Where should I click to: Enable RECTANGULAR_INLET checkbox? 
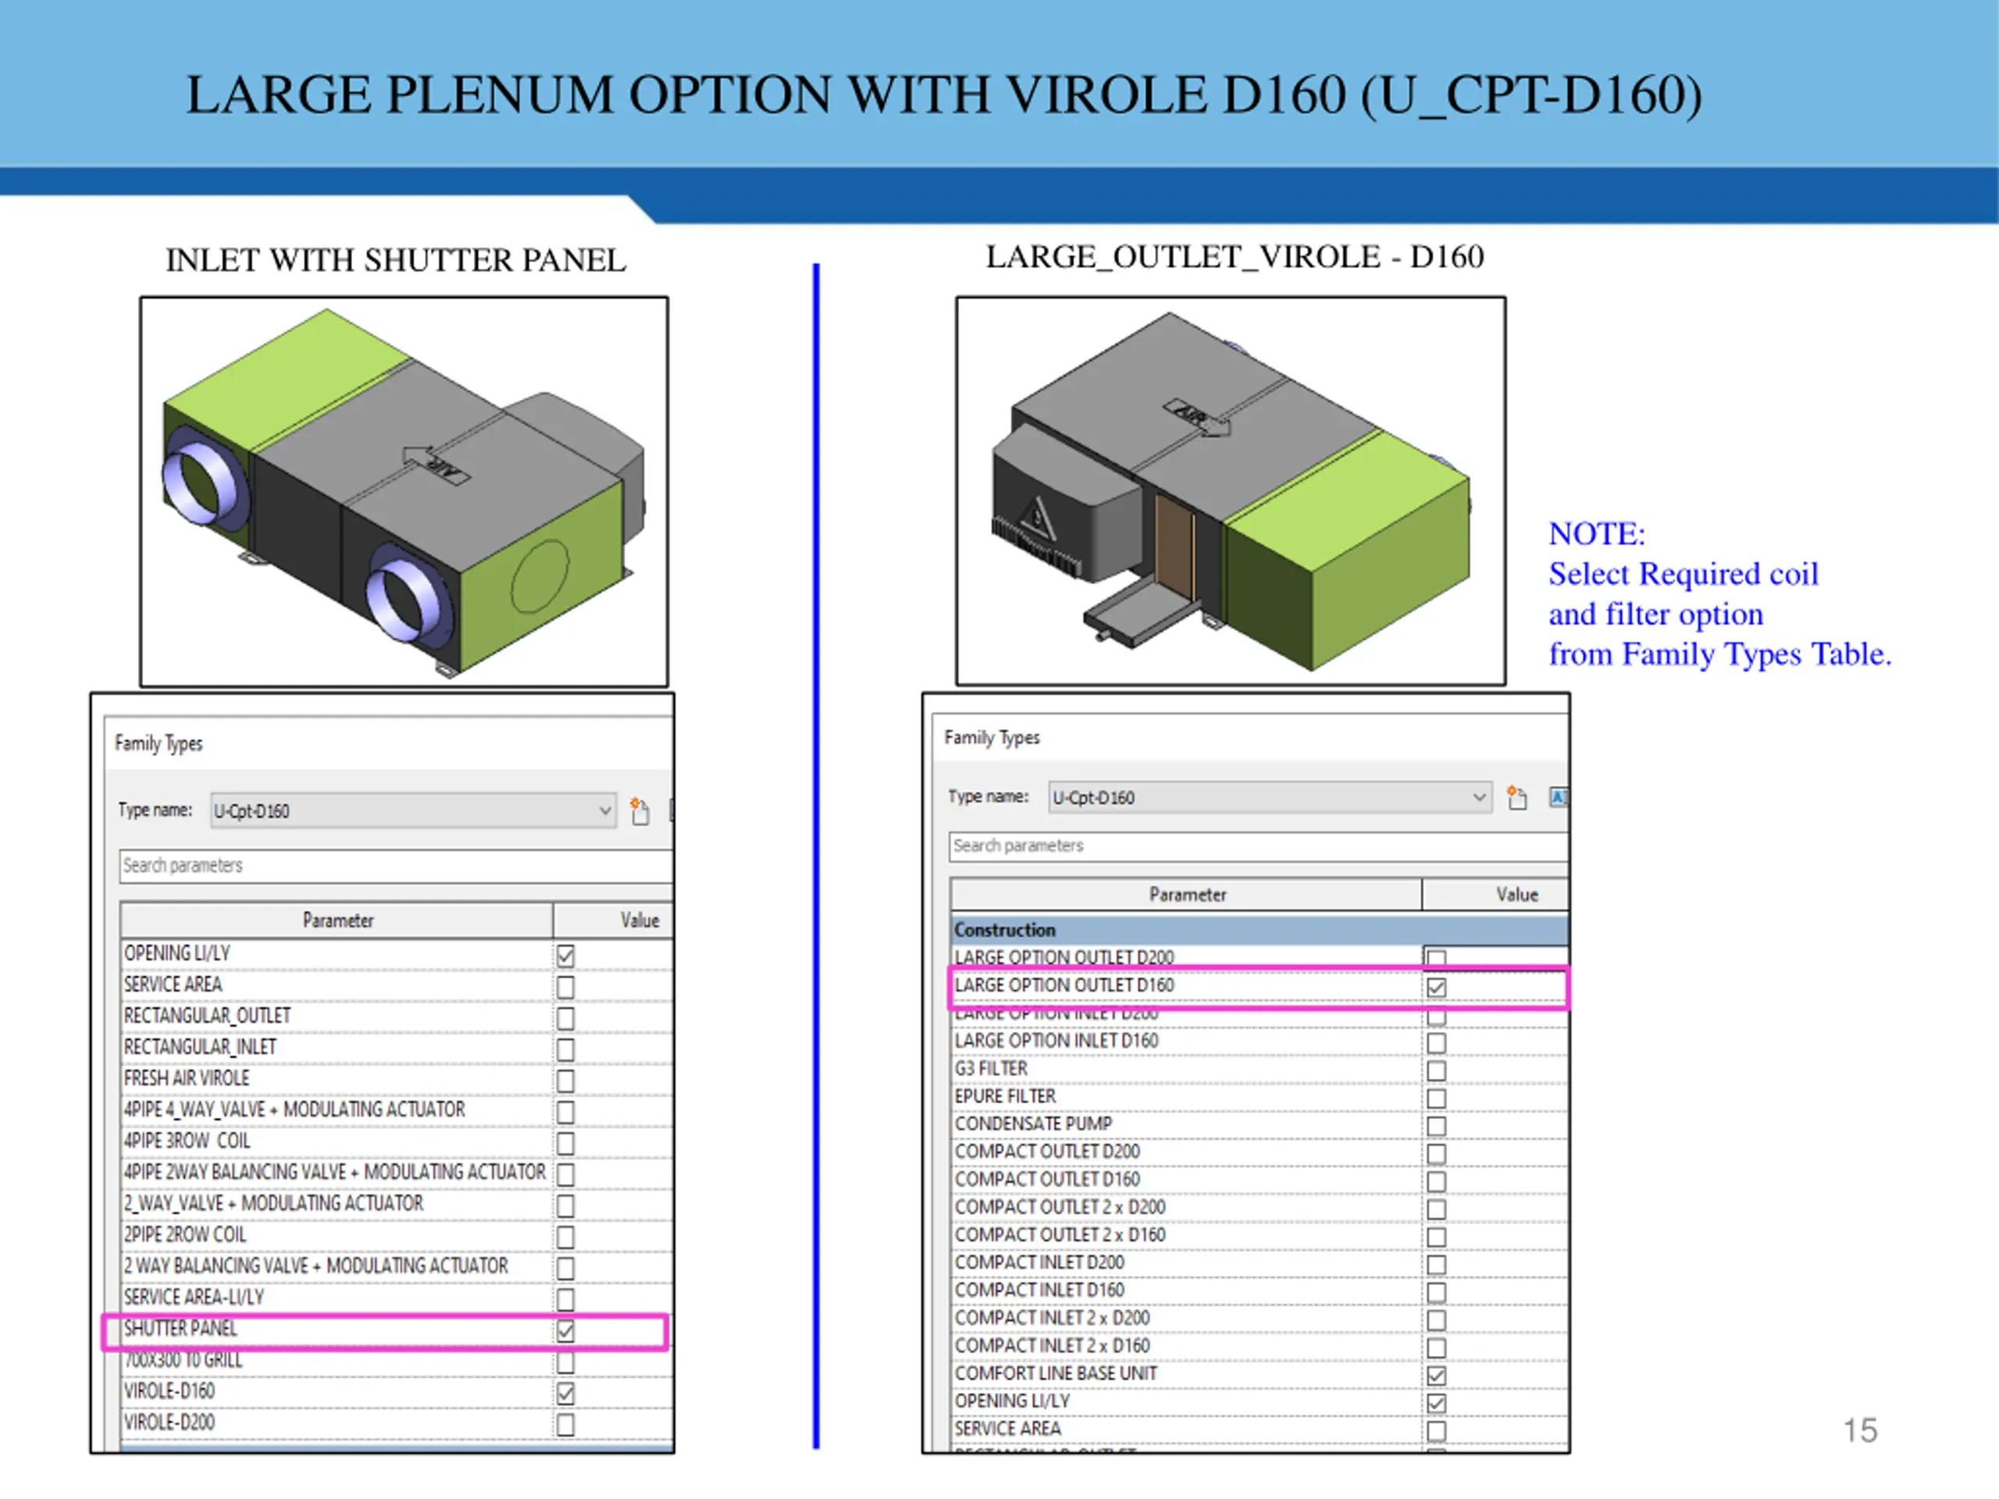pyautogui.click(x=565, y=1049)
